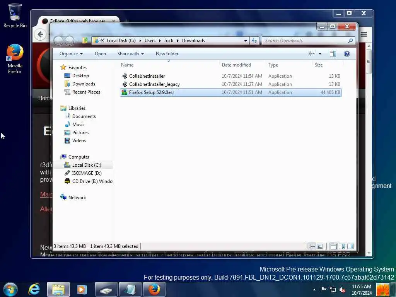Open the Share with dropdown menu
This screenshot has width=396, height=297.
point(131,53)
